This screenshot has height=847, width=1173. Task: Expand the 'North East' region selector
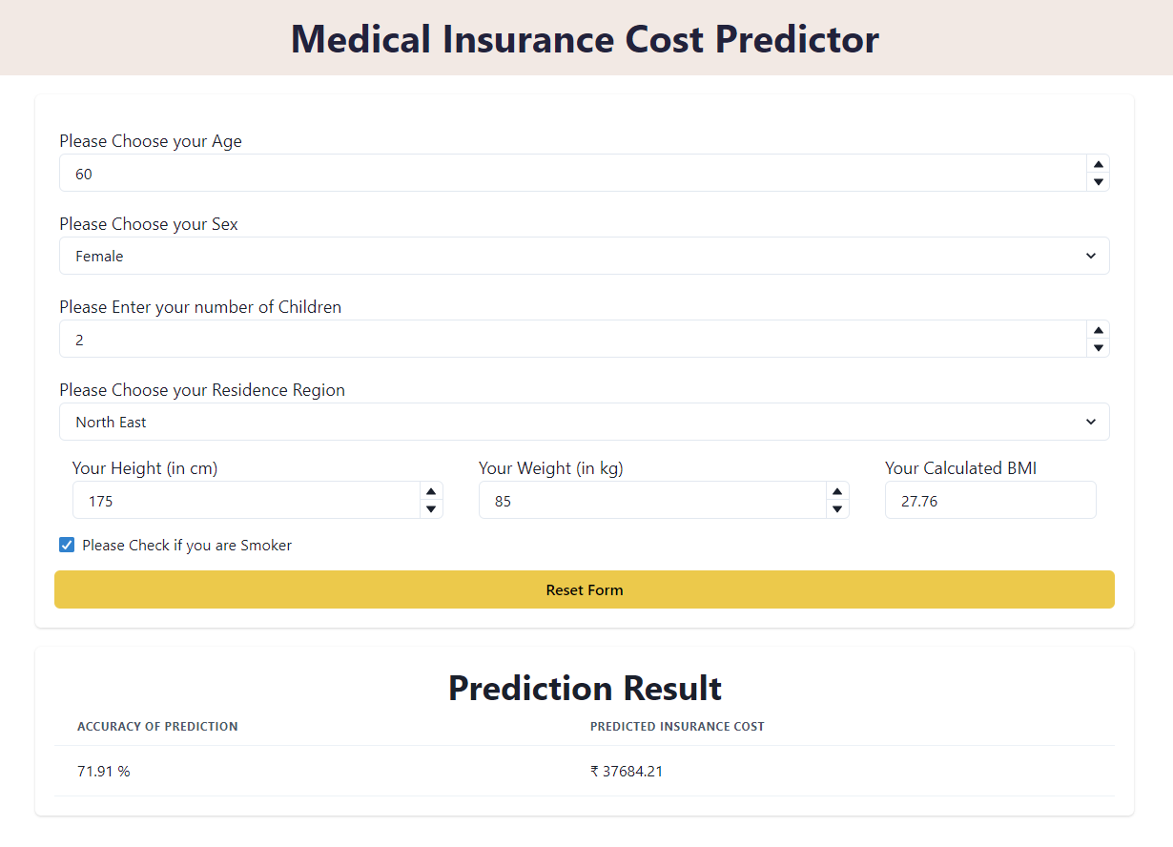coord(585,421)
